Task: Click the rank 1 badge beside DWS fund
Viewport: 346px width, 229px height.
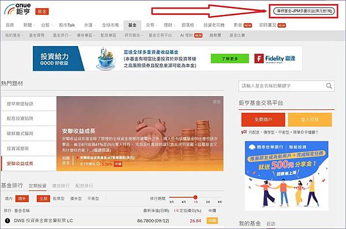Action: pyautogui.click(x=7, y=220)
